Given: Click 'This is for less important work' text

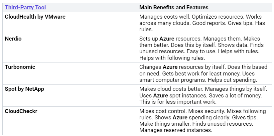Looking at the screenshot, I should tap(178, 102).
